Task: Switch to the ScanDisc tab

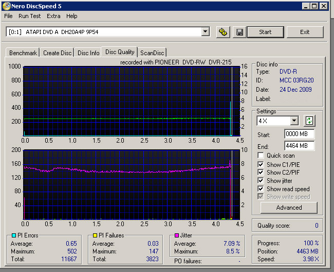Action: coord(152,53)
